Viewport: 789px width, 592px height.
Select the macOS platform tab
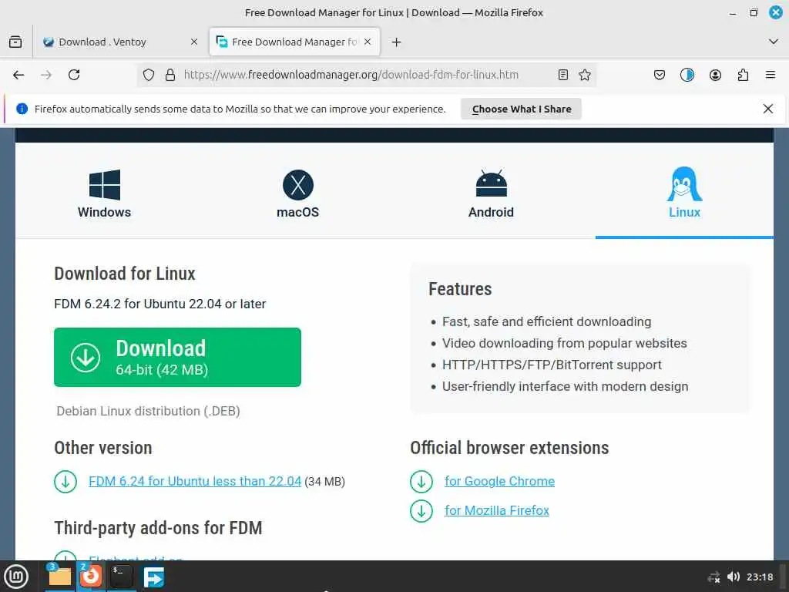pyautogui.click(x=298, y=193)
